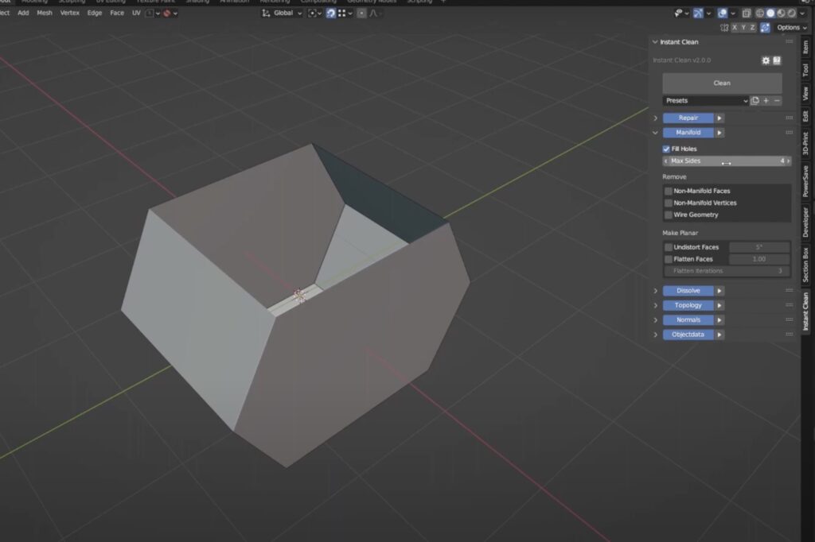Image resolution: width=815 pixels, height=542 pixels.
Task: Open the UV menu
Action: [x=136, y=13]
